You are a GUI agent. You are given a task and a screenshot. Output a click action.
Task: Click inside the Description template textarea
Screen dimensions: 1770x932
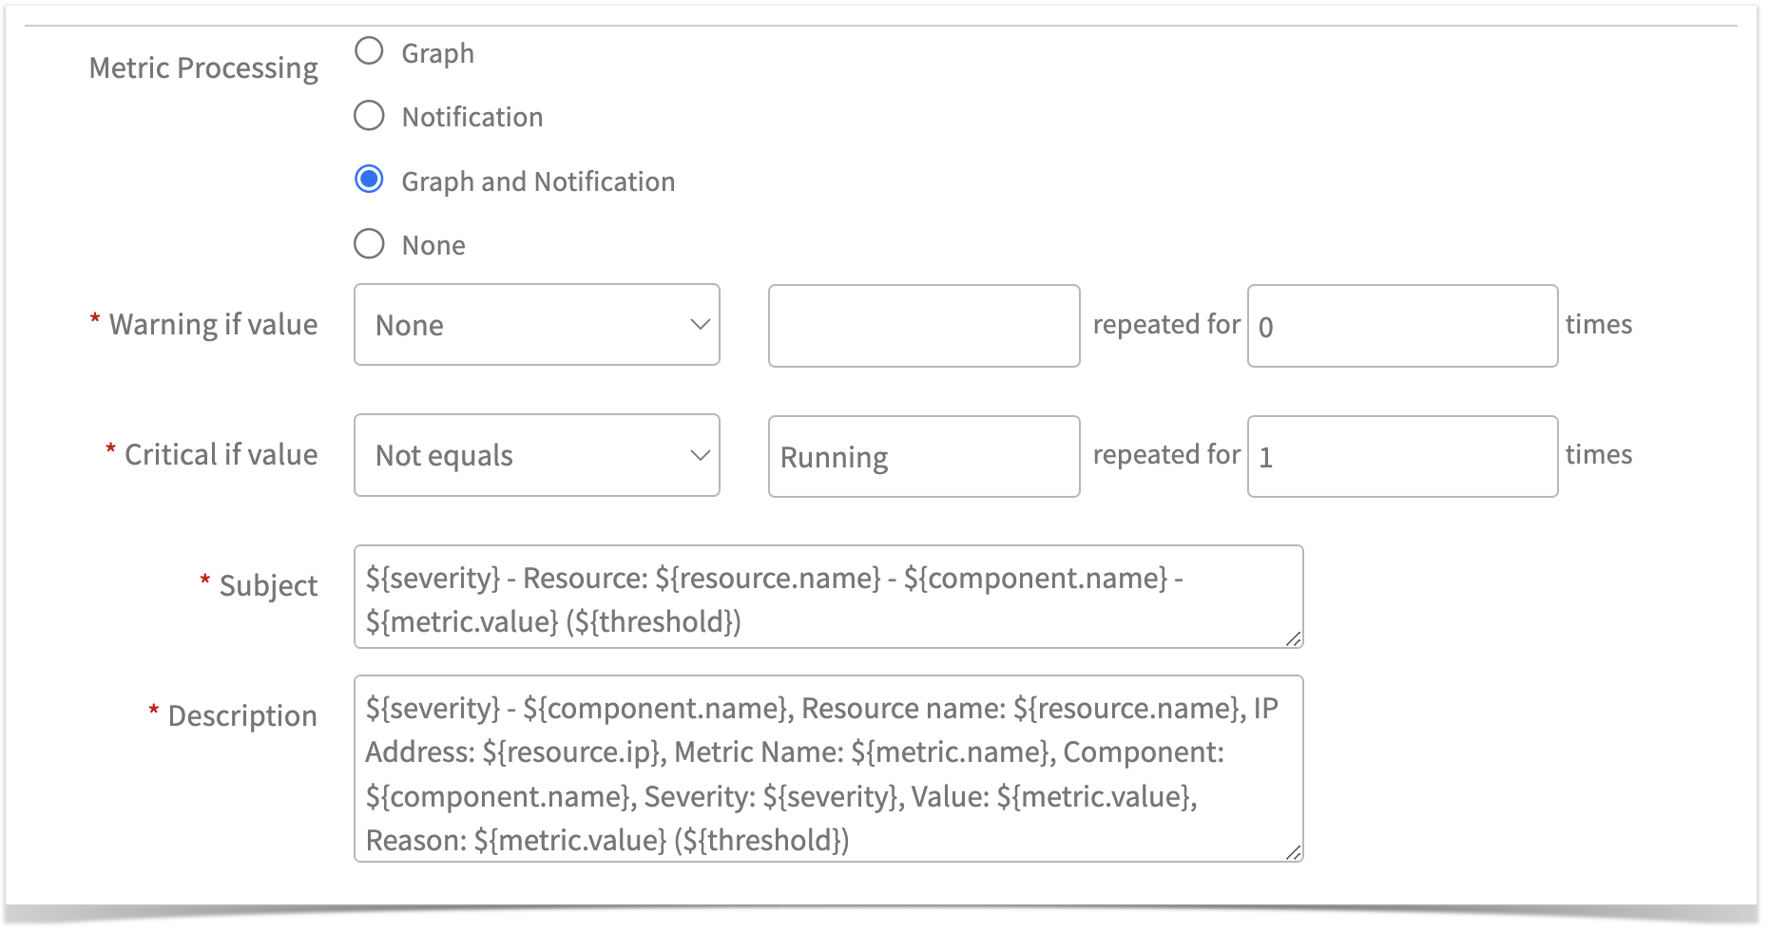[827, 770]
